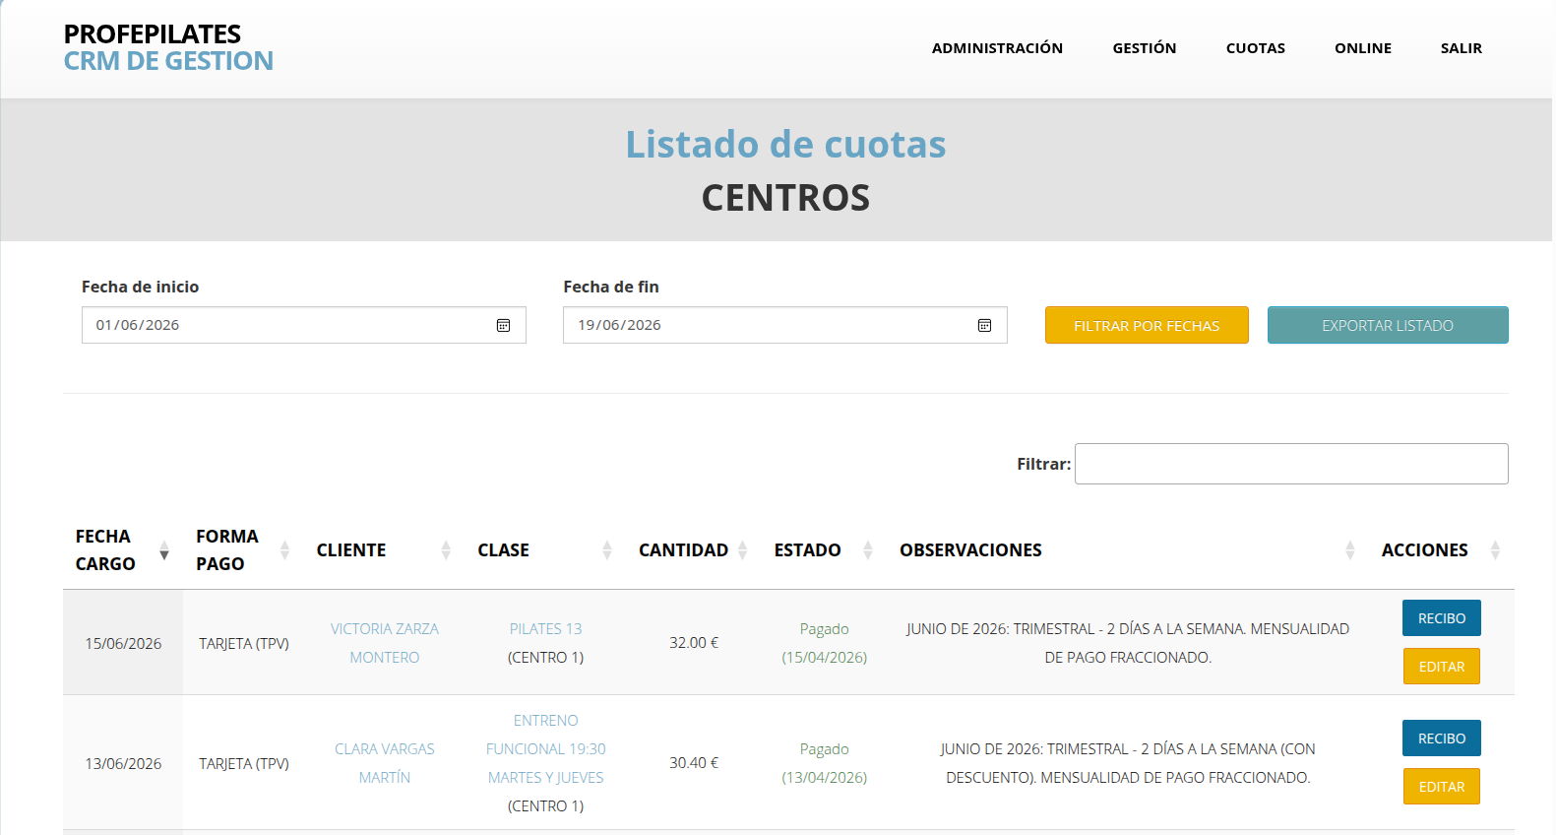Focus the Fecha de inicio date field
Screen dimensions: 1556x835
pyautogui.click(x=304, y=325)
